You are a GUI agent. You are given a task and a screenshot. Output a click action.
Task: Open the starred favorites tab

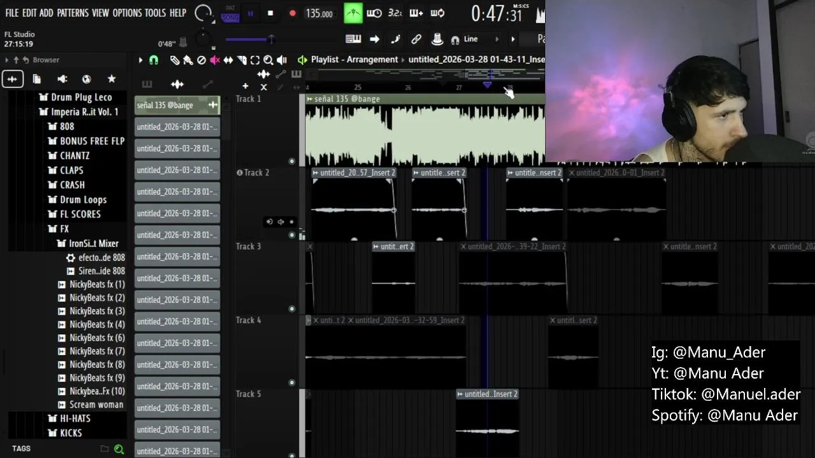pos(111,79)
